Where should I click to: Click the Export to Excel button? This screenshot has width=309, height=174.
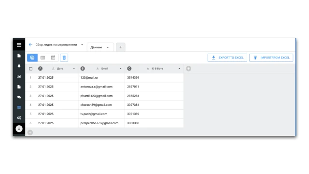point(227,58)
